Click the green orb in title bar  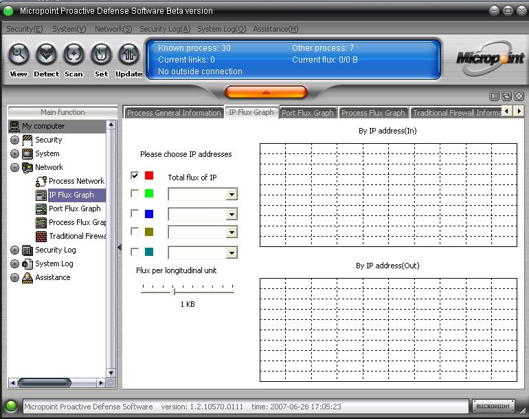pos(8,11)
